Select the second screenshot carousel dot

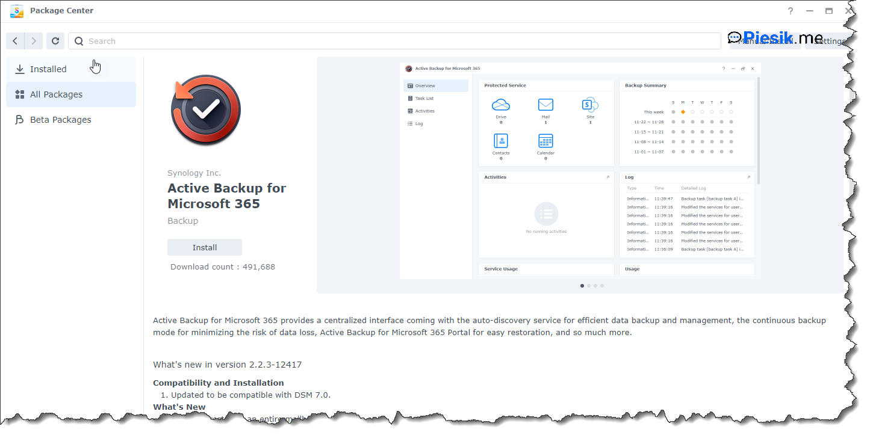pyautogui.click(x=589, y=286)
